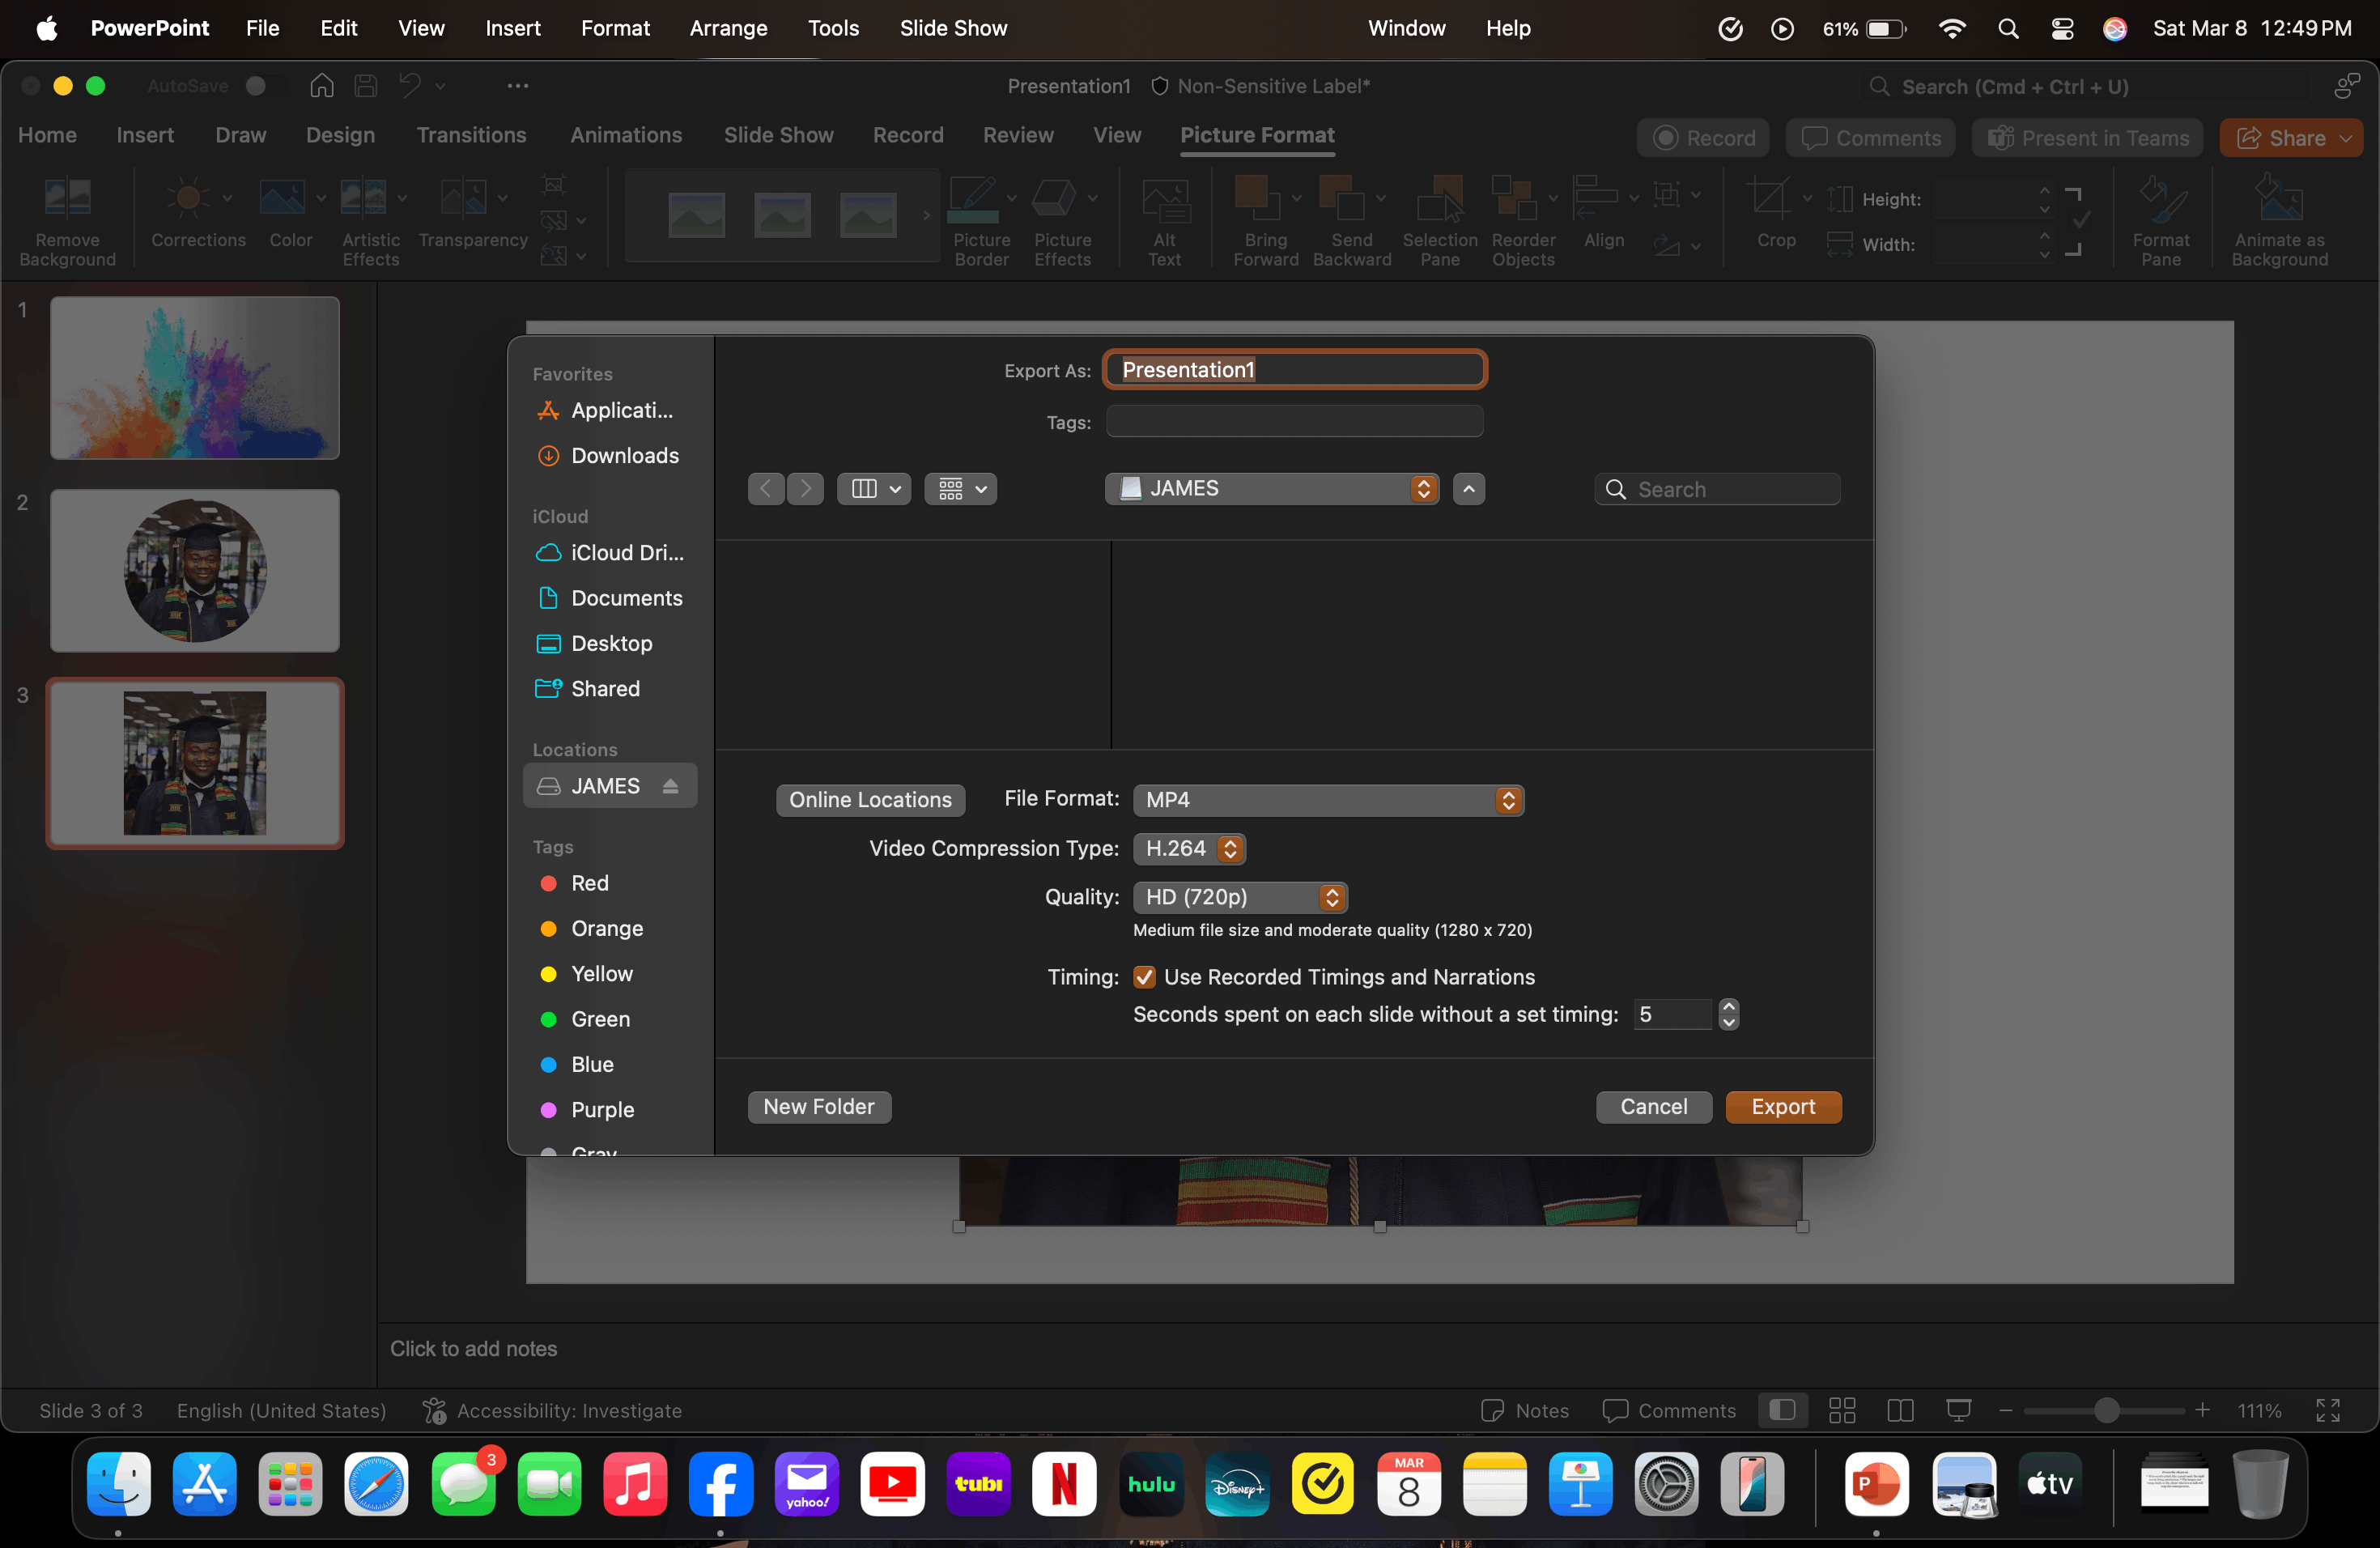Eject the JAMES drive in the sidebar
Image resolution: width=2380 pixels, height=1548 pixels.
pyautogui.click(x=670, y=786)
